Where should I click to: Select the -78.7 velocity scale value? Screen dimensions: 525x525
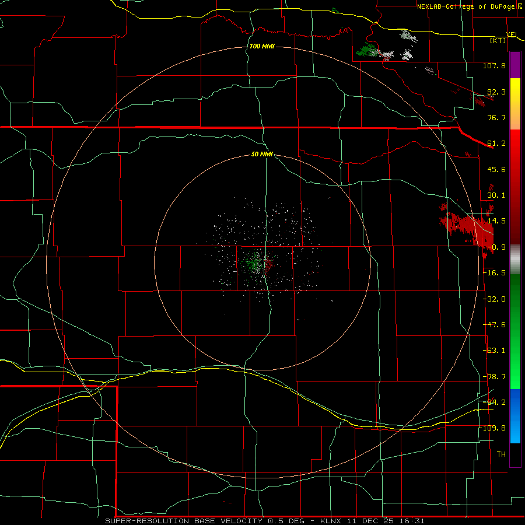point(494,377)
